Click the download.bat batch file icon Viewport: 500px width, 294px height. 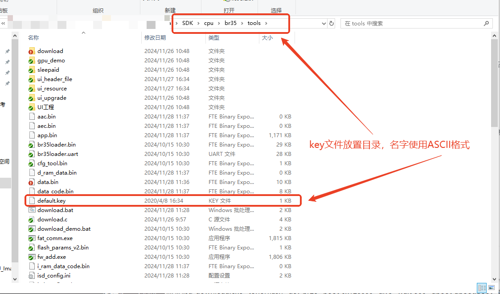tap(31, 210)
